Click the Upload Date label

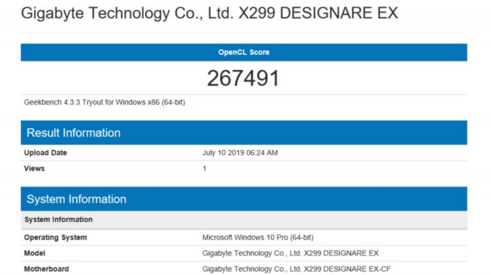[45, 153]
